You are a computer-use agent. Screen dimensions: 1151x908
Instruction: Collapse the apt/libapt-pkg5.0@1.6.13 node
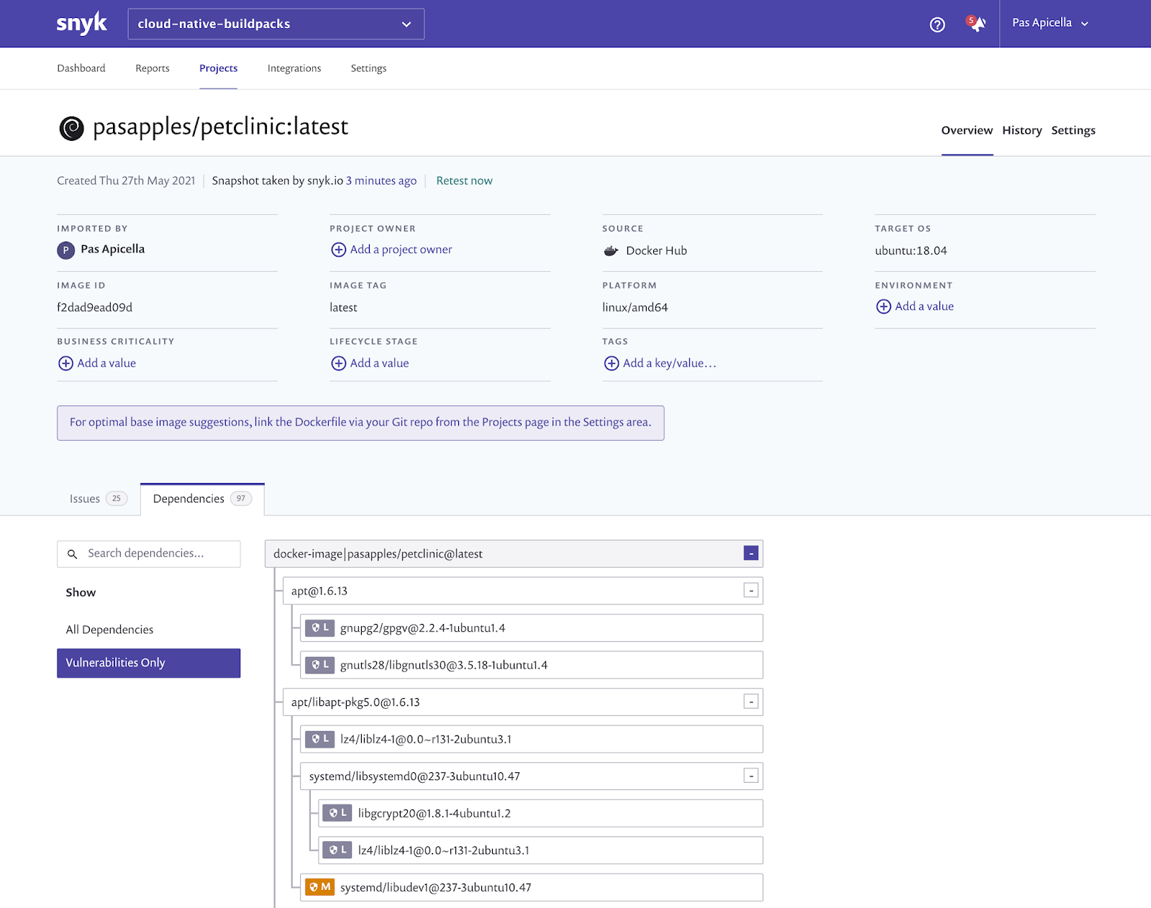click(x=751, y=702)
